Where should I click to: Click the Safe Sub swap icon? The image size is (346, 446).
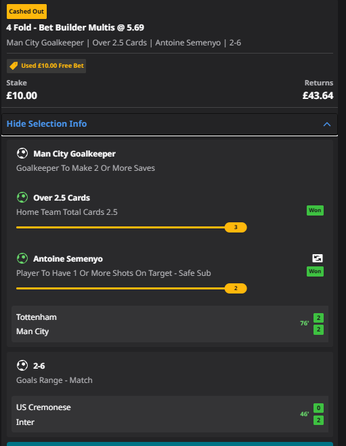coord(318,258)
